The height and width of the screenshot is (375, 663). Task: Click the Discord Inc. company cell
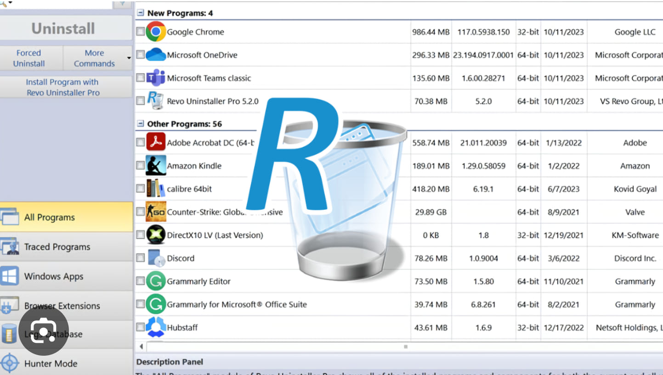(x=635, y=258)
